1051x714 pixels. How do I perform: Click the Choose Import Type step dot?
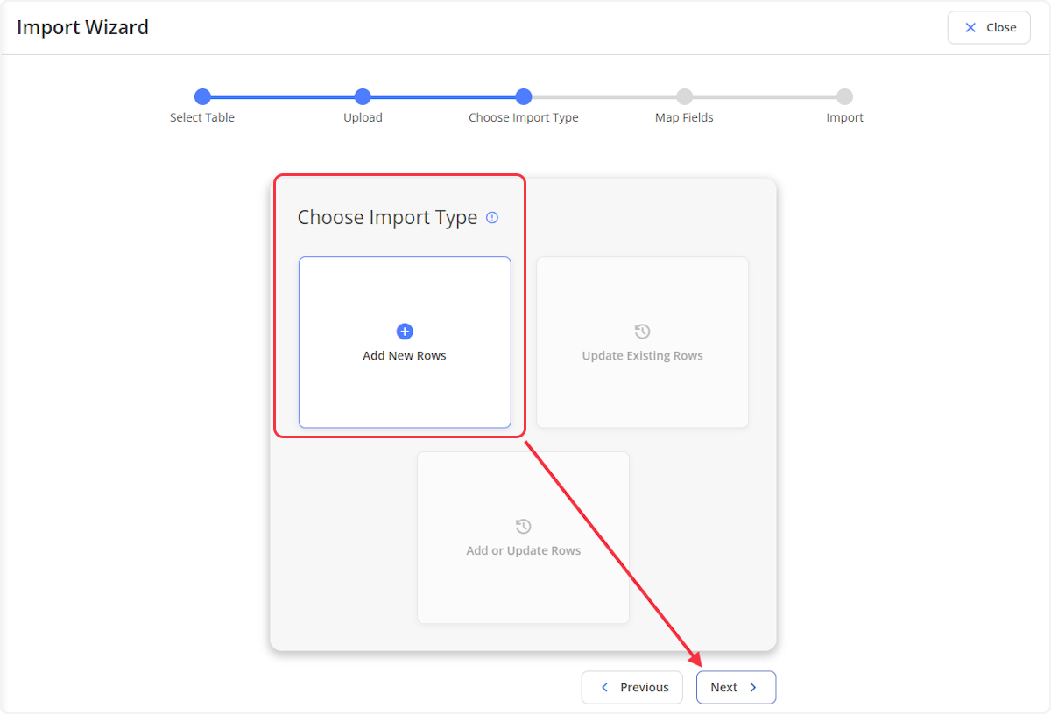(x=524, y=96)
